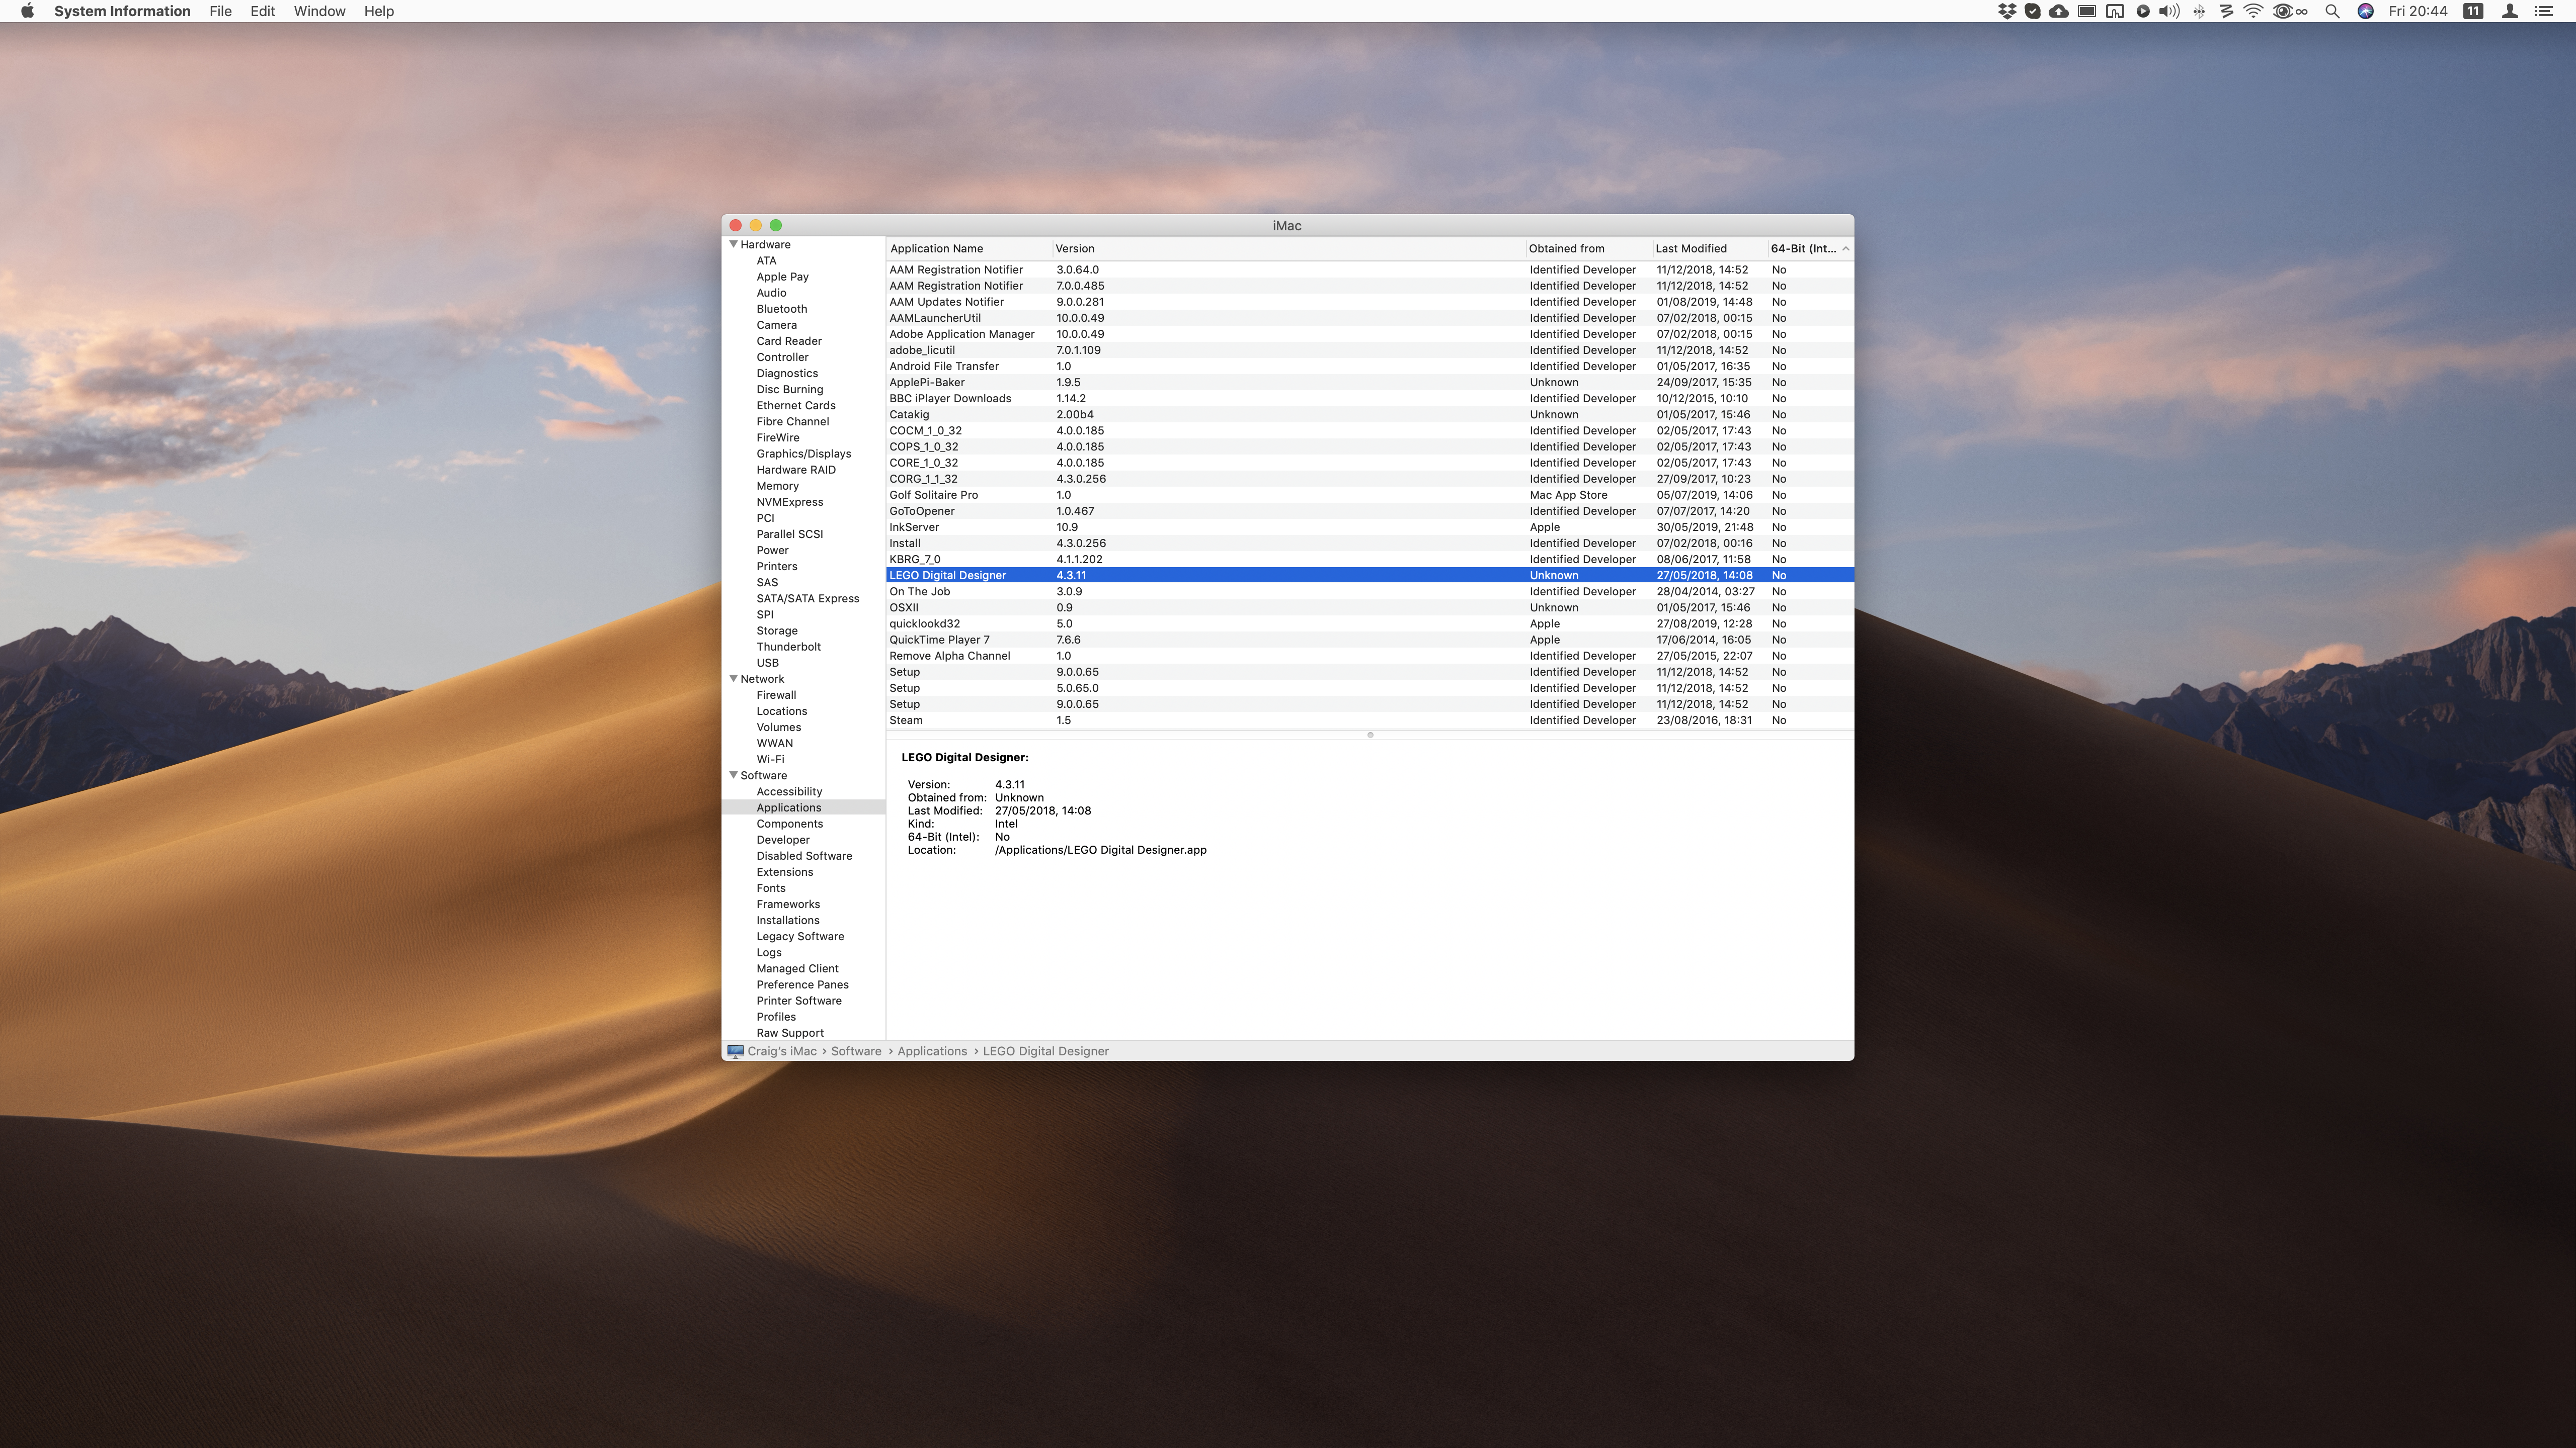Open the Wi-Fi status menu

coord(2253,11)
